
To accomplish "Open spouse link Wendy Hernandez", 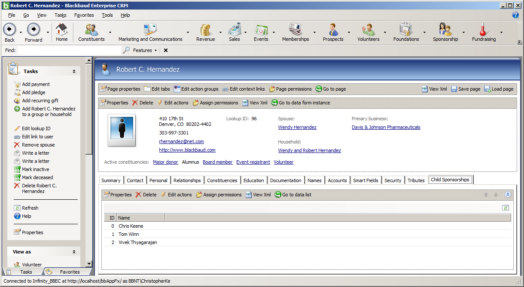I will click(297, 127).
